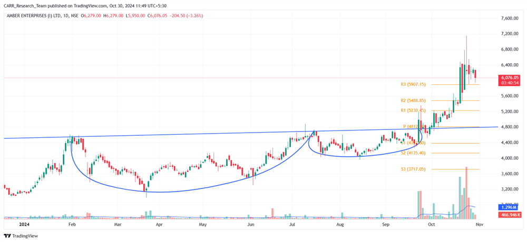This screenshot has width=527, height=242.
Task: Click the 4,400.00 price axis label
Action: click(x=510, y=143)
